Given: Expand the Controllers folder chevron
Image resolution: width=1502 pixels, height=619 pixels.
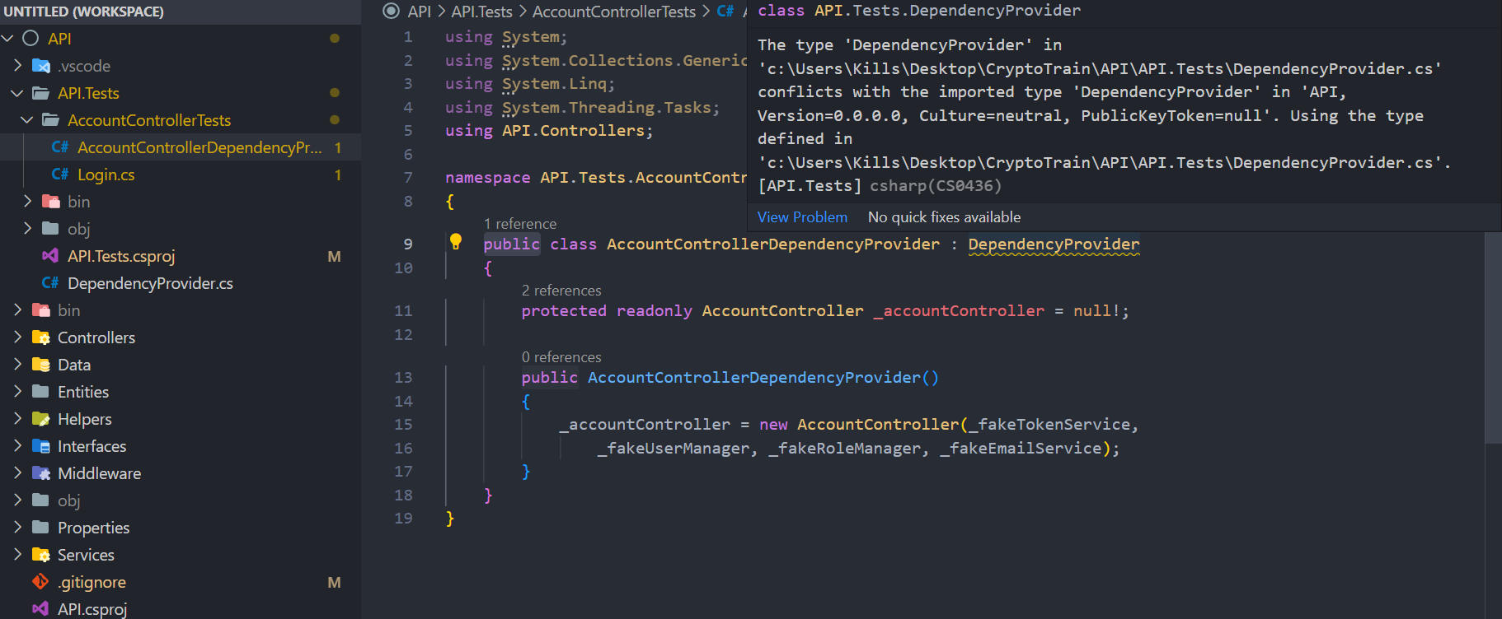Looking at the screenshot, I should point(18,337).
